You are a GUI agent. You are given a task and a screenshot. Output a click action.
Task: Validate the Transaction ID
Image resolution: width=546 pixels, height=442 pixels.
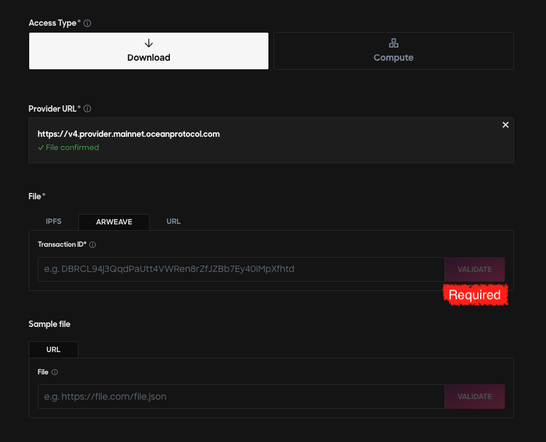pos(474,269)
